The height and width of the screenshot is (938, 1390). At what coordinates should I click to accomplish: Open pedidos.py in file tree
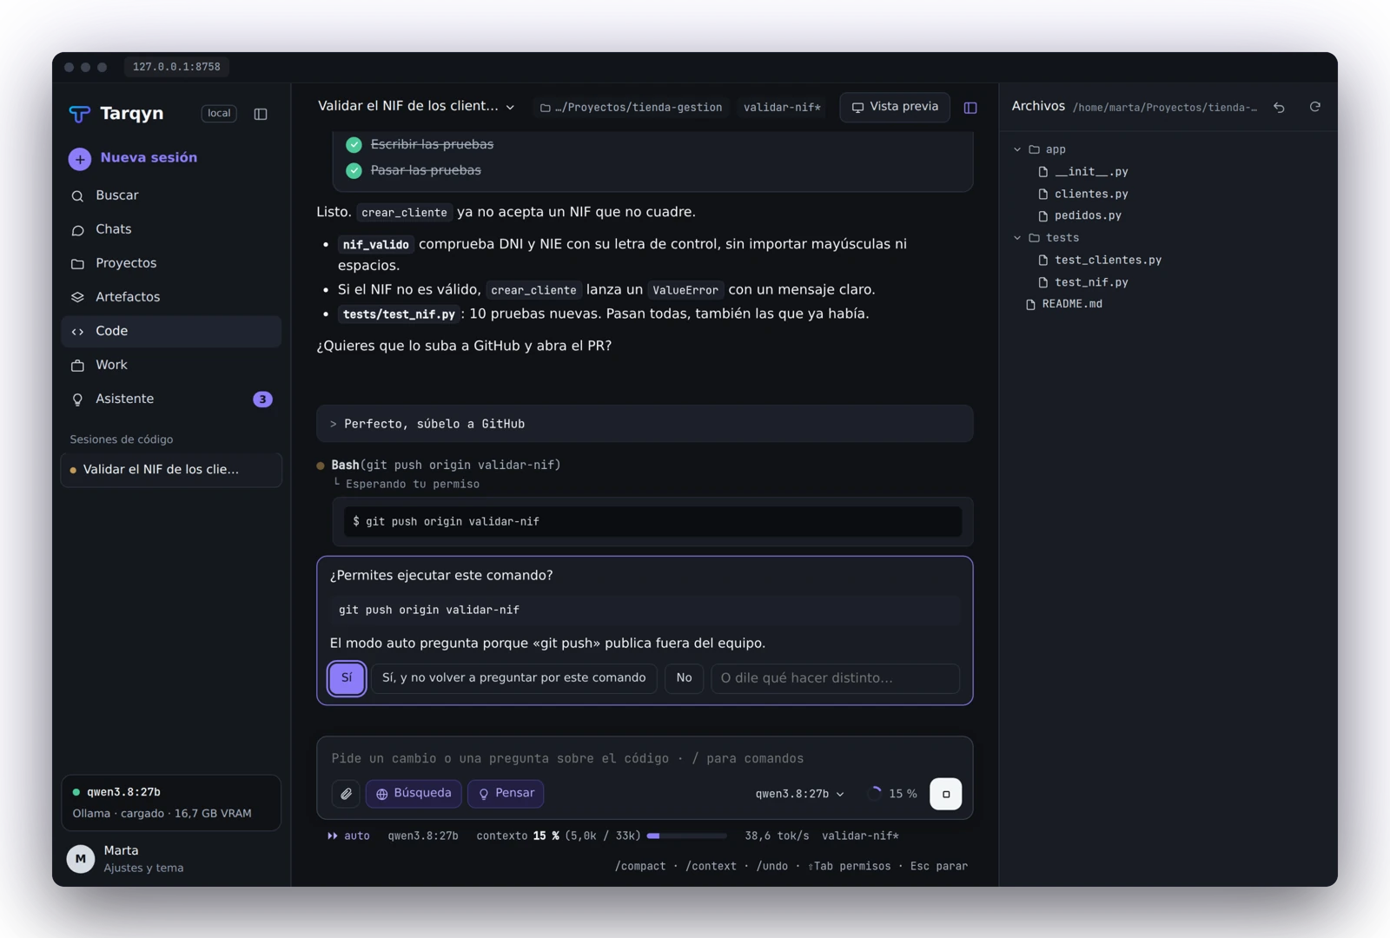pos(1088,215)
